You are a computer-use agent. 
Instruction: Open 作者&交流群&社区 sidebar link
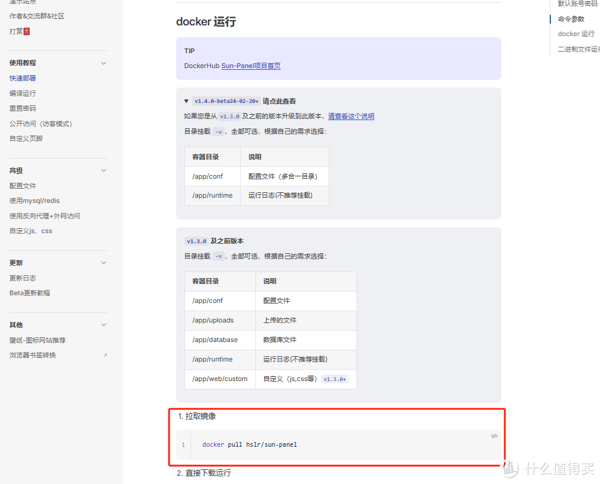(x=37, y=16)
